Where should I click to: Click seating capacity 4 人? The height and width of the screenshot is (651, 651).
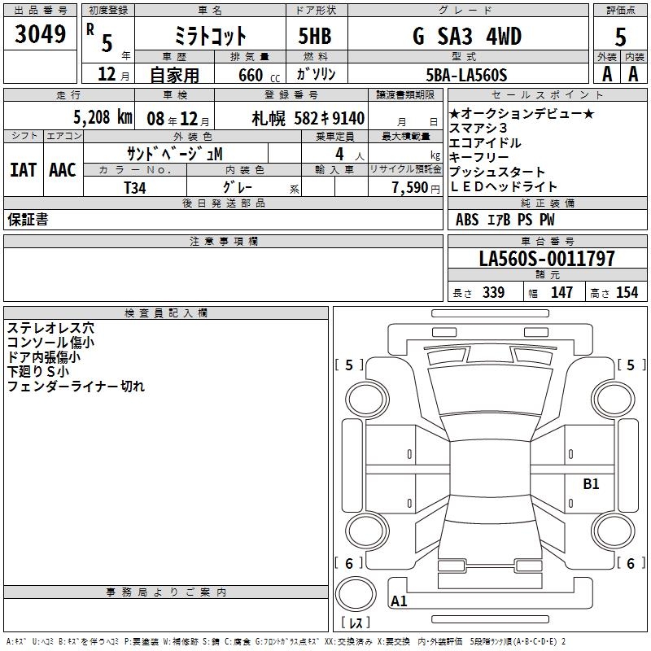coord(350,155)
